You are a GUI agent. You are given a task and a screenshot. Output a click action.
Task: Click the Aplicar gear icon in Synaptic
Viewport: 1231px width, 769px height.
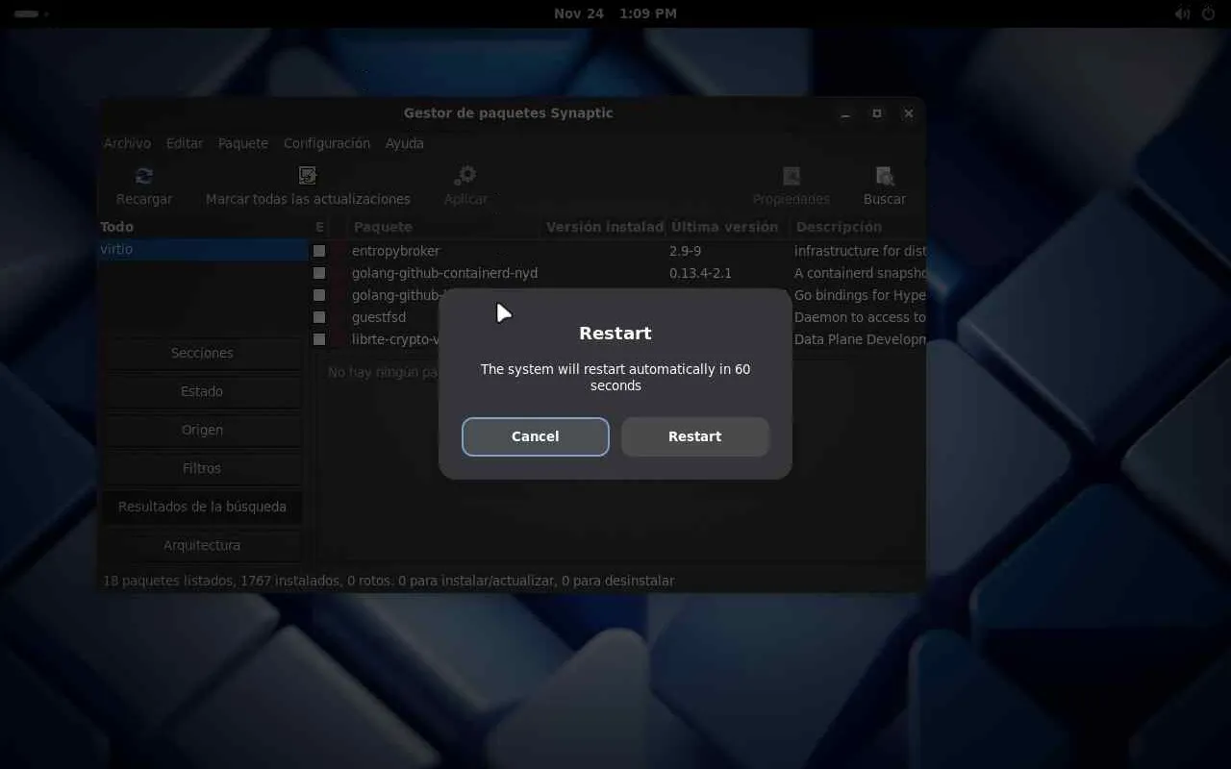(465, 176)
